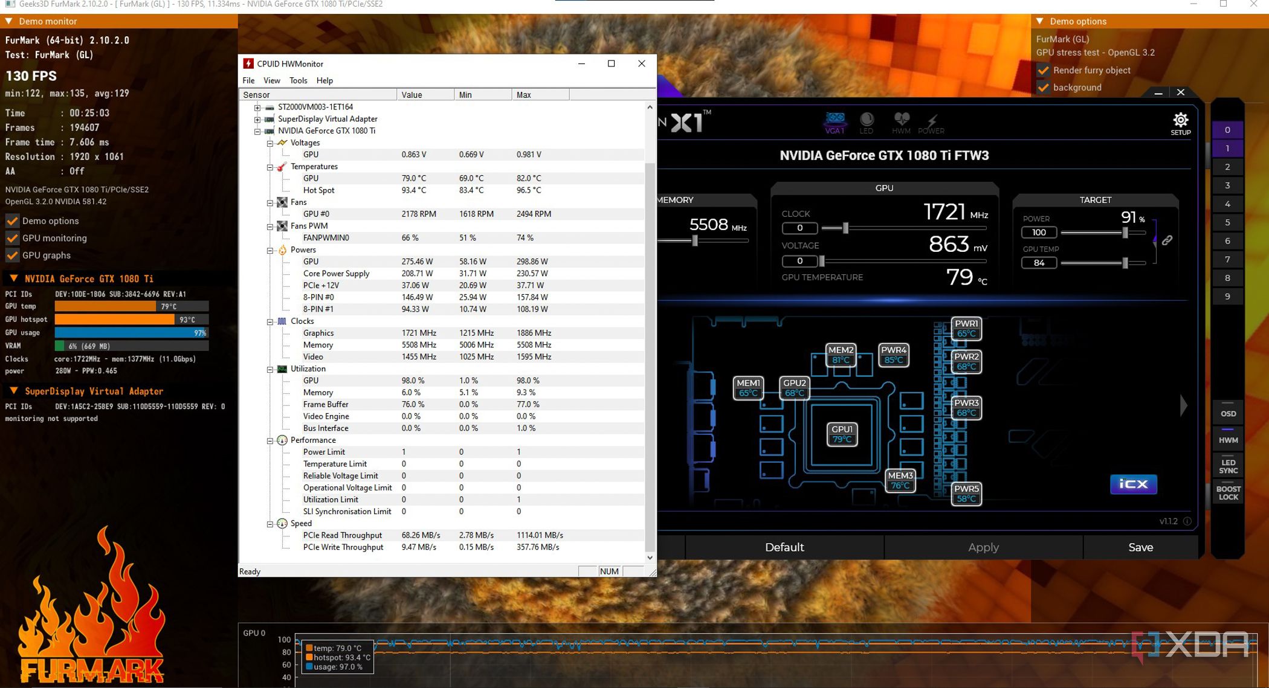
Task: Open Precision X1 SETUP gear
Action: (1180, 123)
